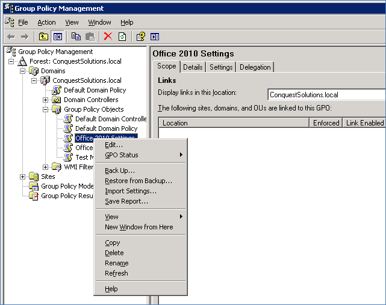Screen dimensions: 386x305
Task: Collapse the Group Policy Objects node
Action: tap(45, 109)
